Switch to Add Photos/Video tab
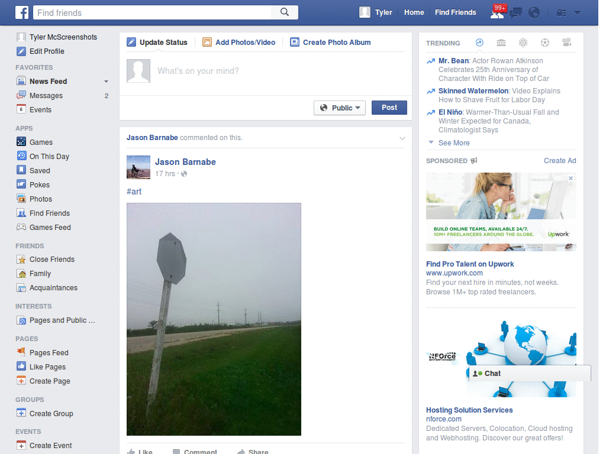Viewport: 606px width, 454px height. [240, 42]
